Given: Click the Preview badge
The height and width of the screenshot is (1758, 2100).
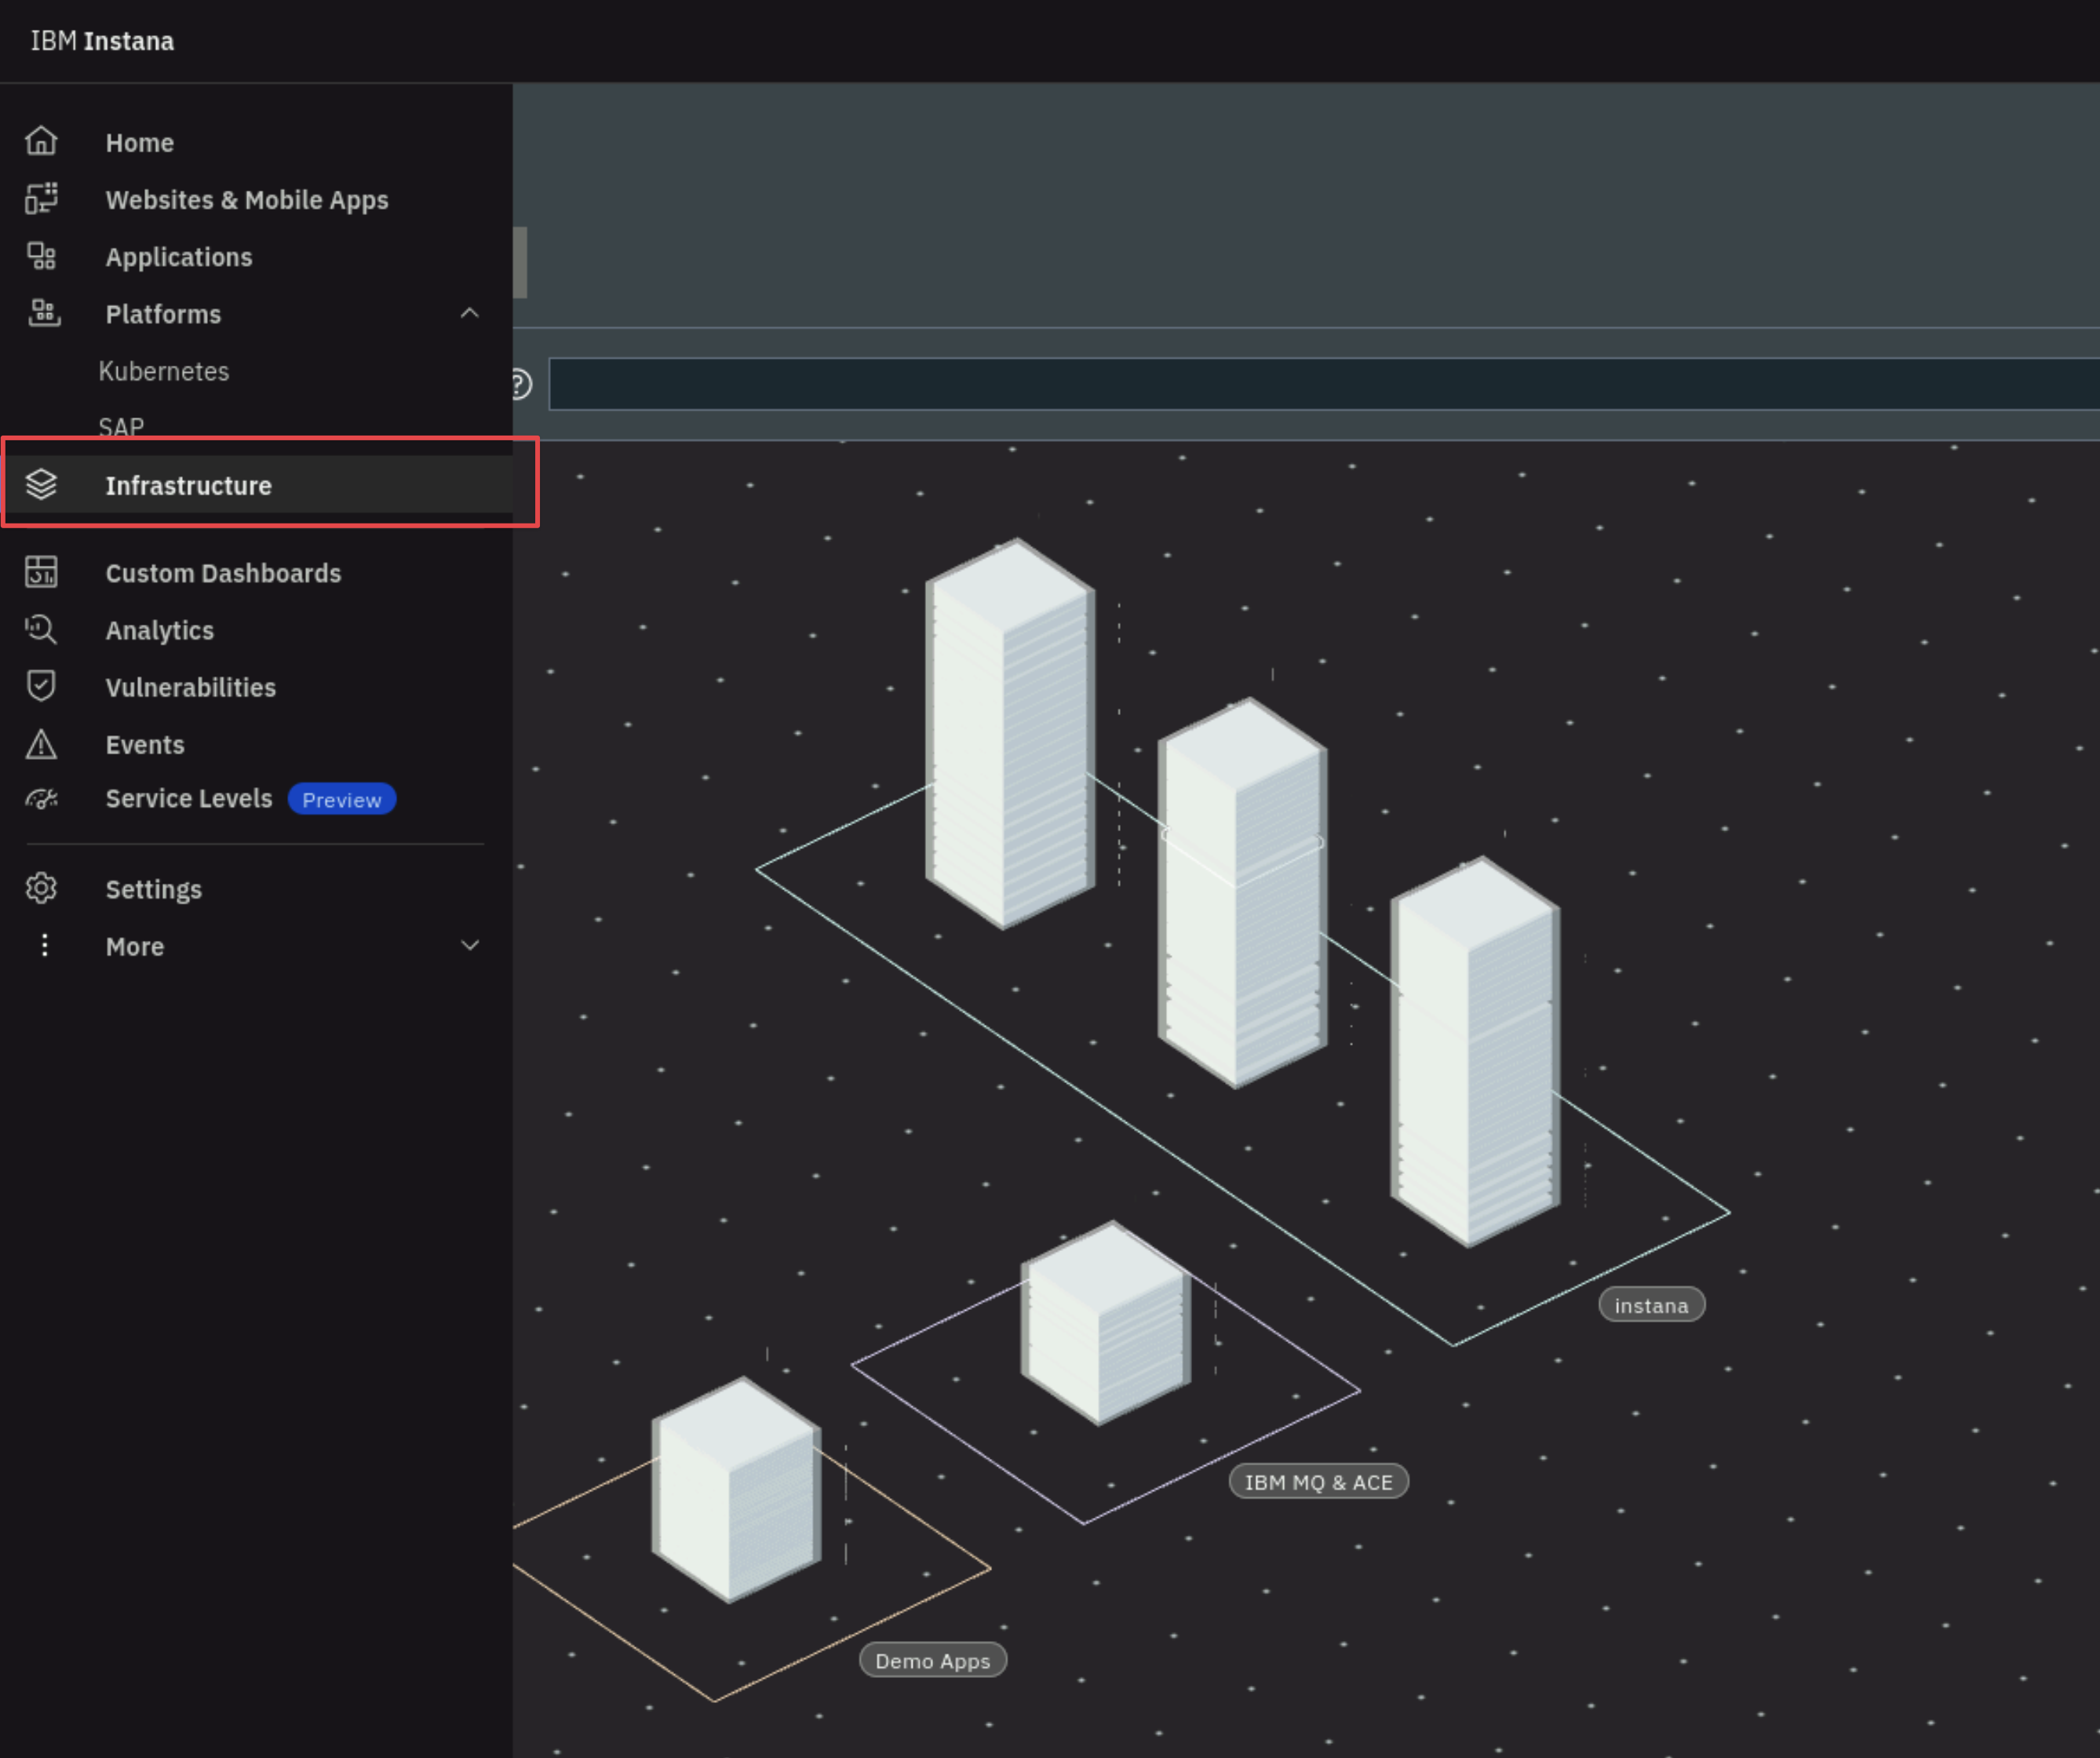Looking at the screenshot, I should (342, 799).
